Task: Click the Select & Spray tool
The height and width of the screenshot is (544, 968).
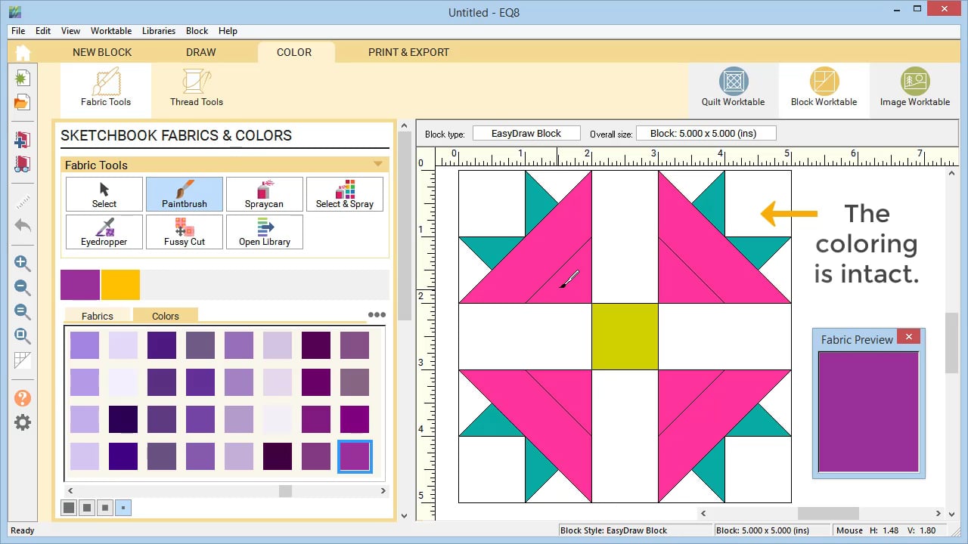Action: (x=345, y=194)
